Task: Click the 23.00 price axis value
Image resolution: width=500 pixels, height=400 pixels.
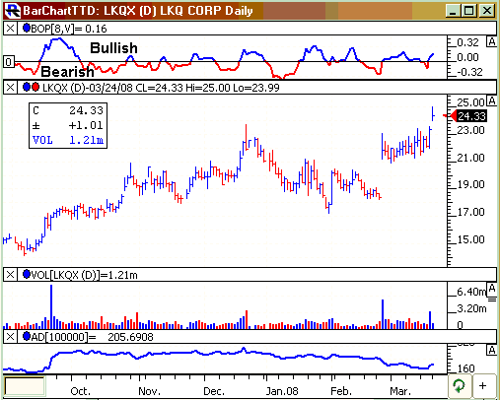Action: click(470, 130)
